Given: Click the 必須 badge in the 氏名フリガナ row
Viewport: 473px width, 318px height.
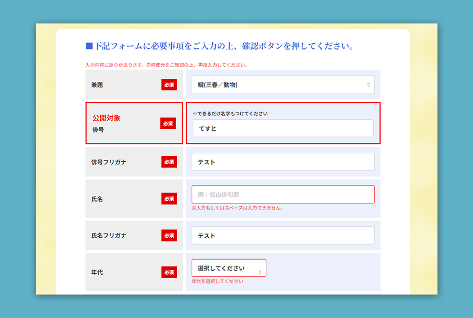Looking at the screenshot, I should tap(169, 235).
